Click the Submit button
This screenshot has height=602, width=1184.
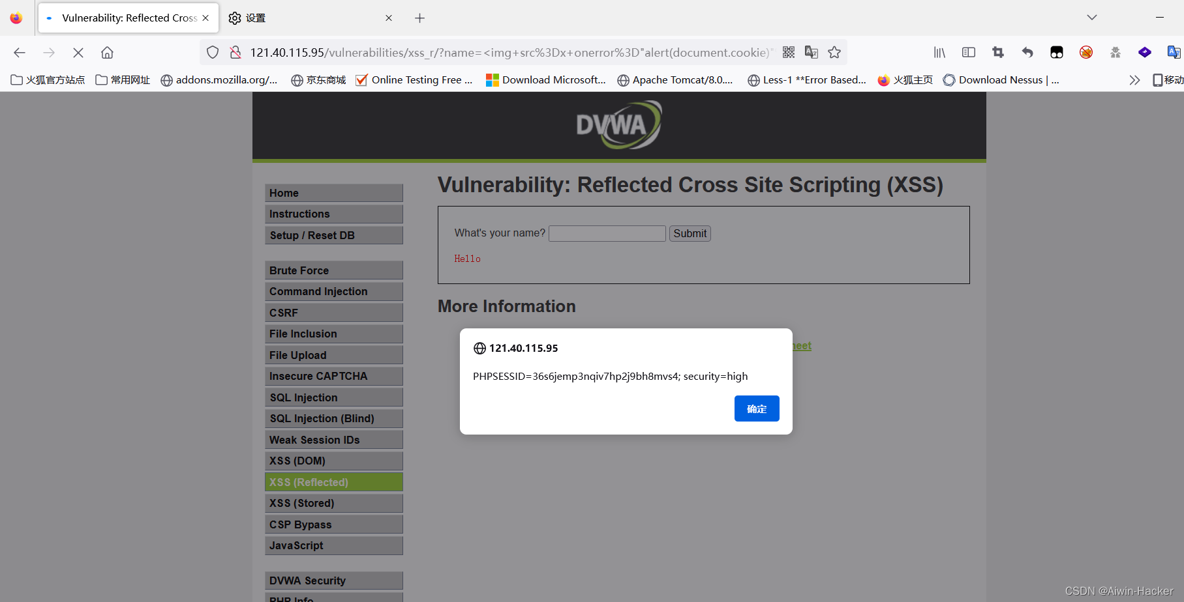(x=690, y=233)
